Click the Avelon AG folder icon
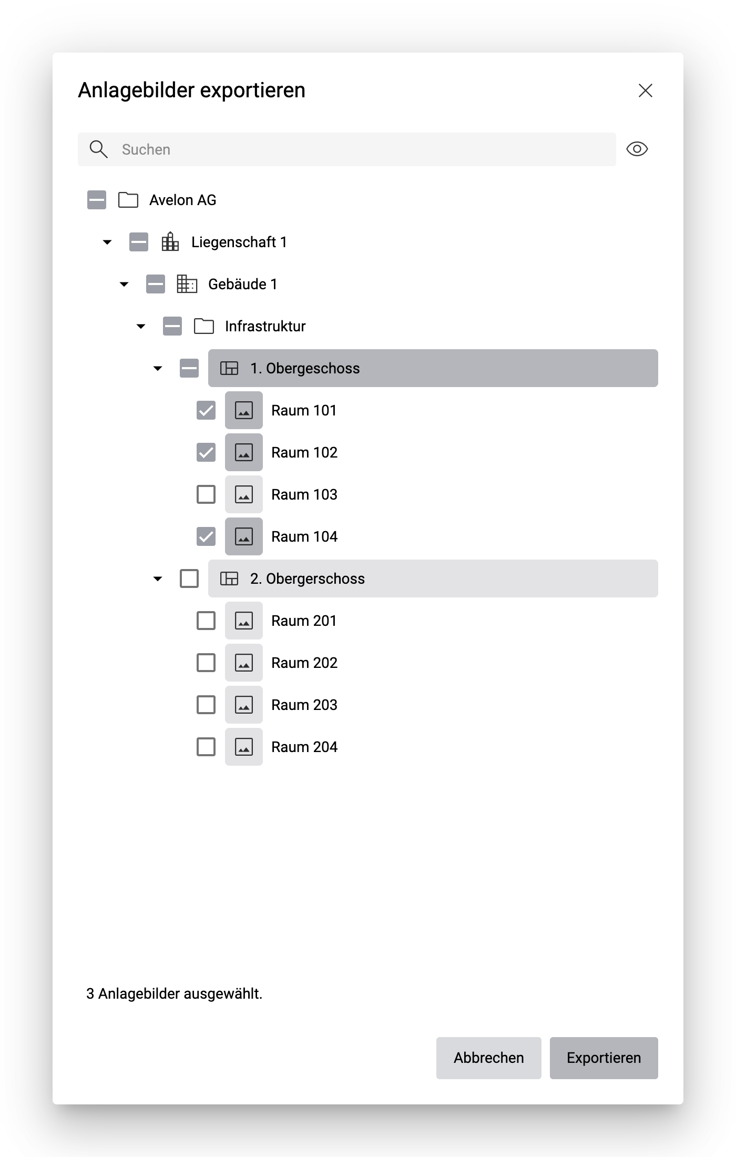Viewport: 736px width, 1157px height. (x=128, y=200)
